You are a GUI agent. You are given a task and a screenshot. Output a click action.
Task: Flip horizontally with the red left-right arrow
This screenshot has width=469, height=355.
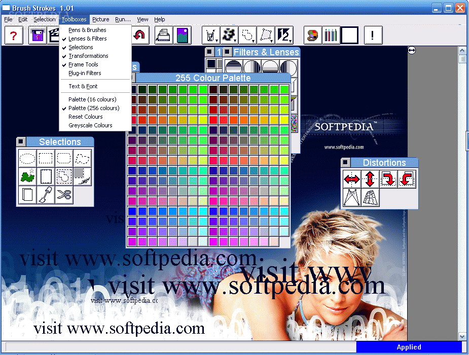[352, 179]
